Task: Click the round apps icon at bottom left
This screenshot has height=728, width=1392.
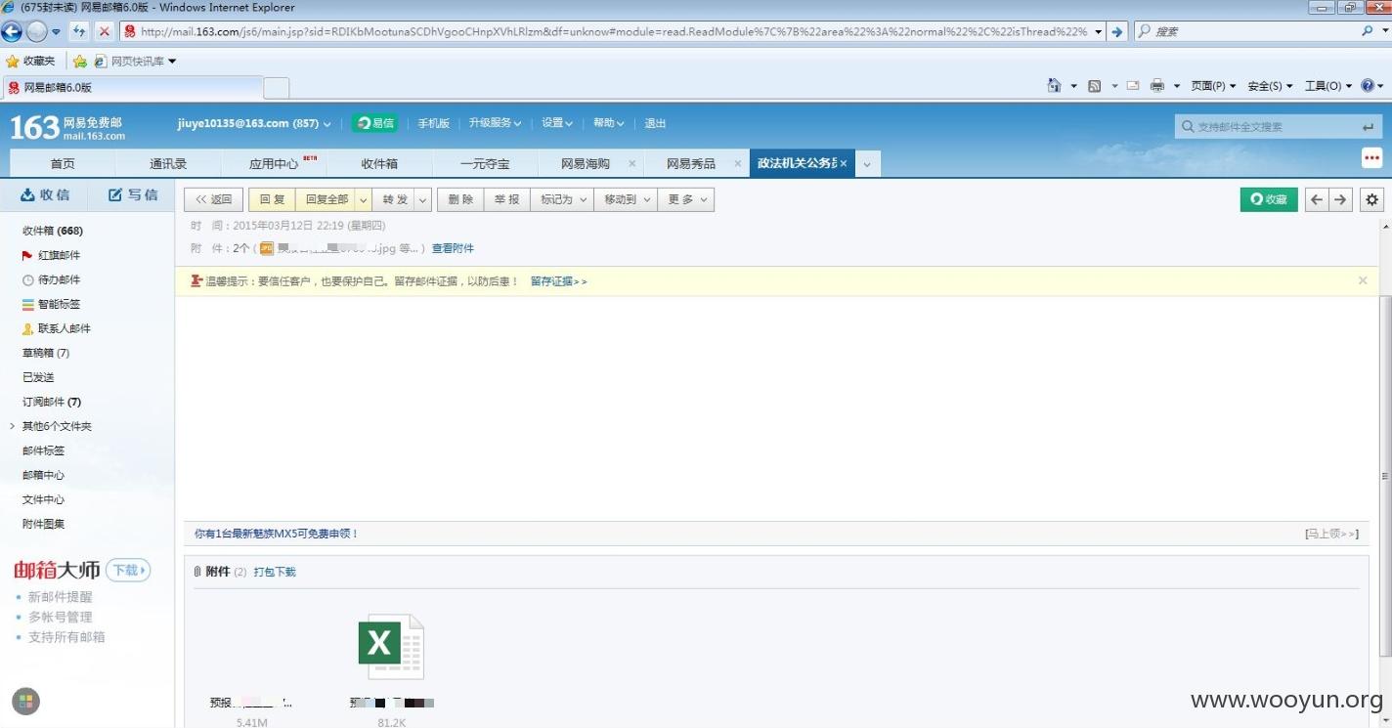Action: coord(25,701)
